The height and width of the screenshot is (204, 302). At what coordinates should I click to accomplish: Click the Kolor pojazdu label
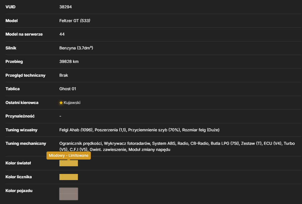point(19,191)
